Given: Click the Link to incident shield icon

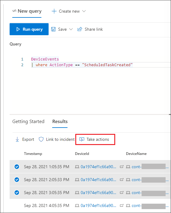Looking at the screenshot, I should tap(41, 139).
